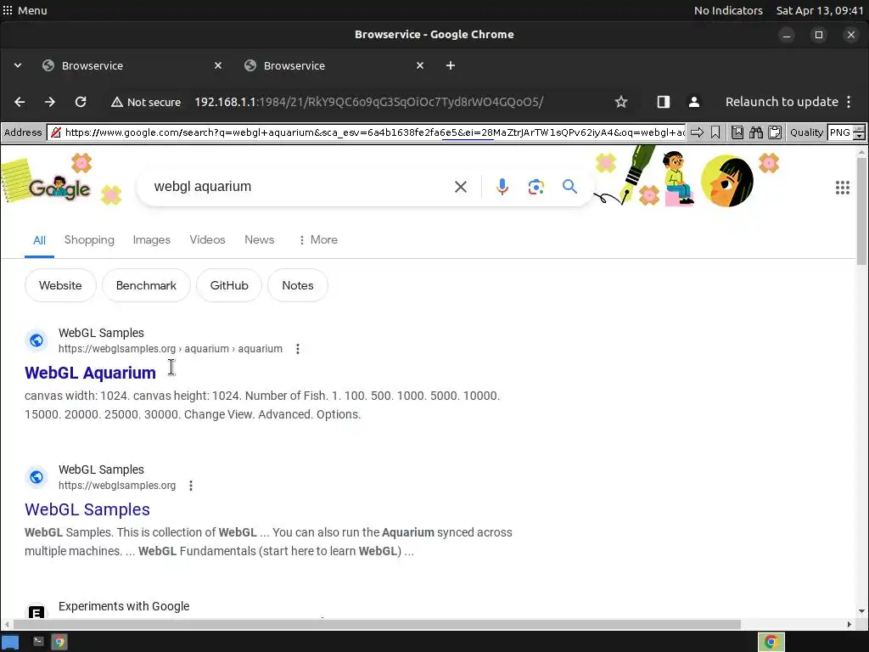
Task: Click the GitHub filter chip
Action: point(229,285)
